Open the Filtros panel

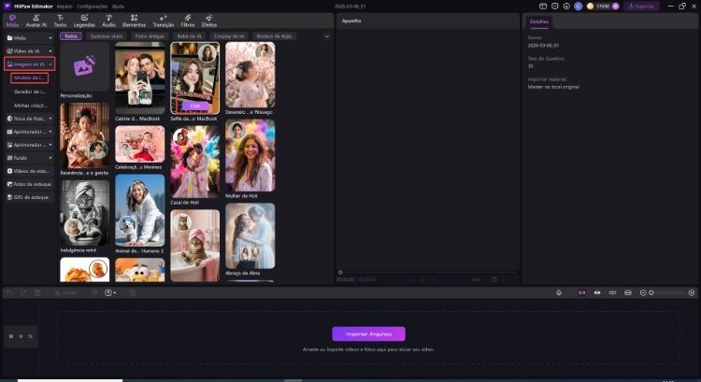coord(188,21)
